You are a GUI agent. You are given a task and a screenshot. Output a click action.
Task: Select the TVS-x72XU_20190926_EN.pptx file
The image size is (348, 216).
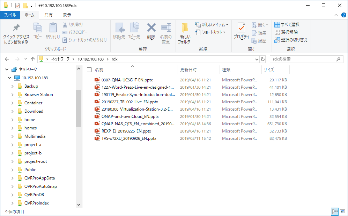tap(128, 138)
